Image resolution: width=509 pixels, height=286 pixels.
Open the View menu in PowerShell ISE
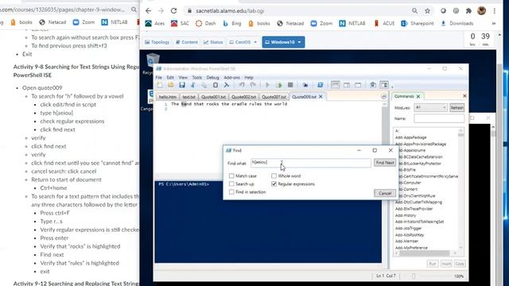coord(183,78)
